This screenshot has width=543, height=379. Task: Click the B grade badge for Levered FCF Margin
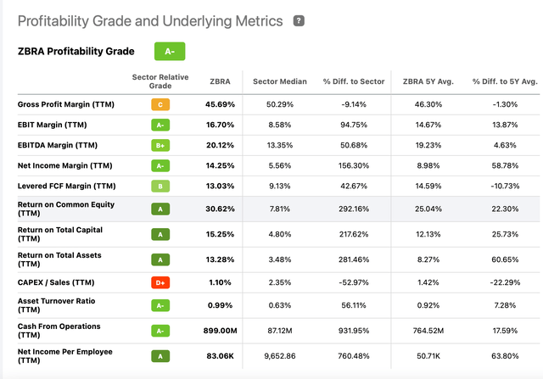[160, 186]
